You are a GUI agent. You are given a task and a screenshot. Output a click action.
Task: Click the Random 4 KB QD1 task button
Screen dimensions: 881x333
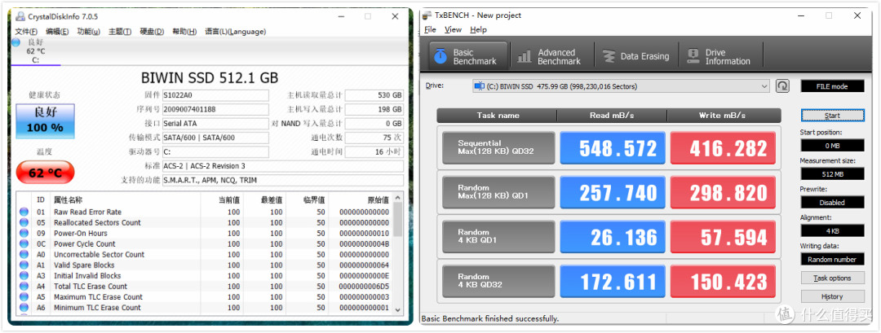tap(498, 237)
